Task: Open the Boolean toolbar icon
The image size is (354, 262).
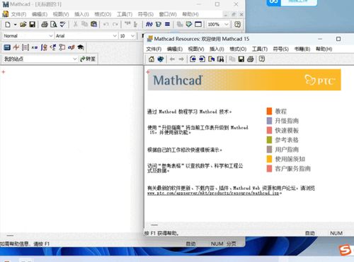Action: tap(53, 47)
